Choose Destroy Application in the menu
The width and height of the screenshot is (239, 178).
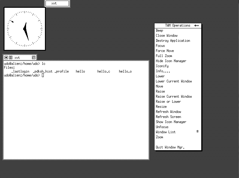178,41
